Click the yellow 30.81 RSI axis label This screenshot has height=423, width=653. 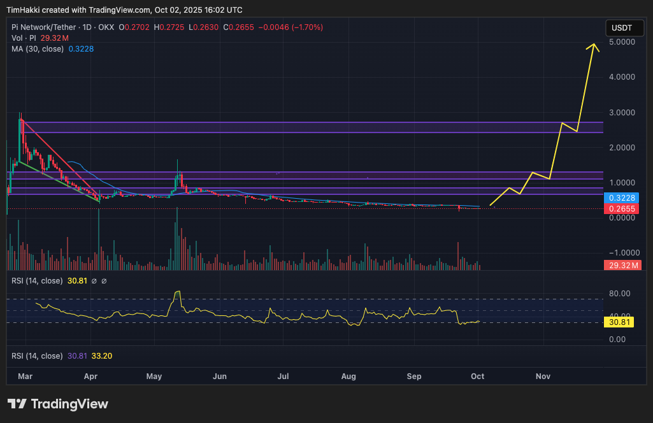pyautogui.click(x=620, y=322)
